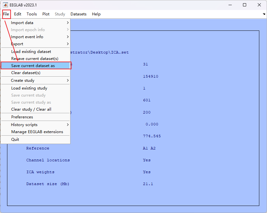The width and height of the screenshot is (267, 213).
Task: Expand the Import event info submenu
Action: tap(36, 37)
